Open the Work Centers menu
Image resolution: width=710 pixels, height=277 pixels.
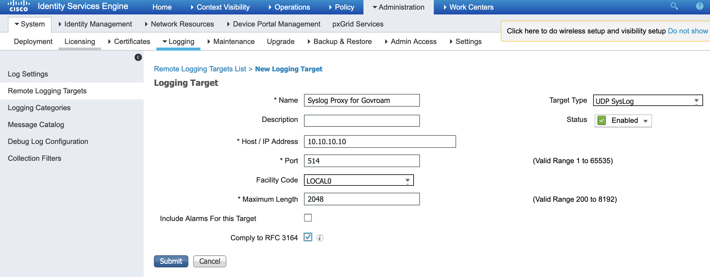pos(469,7)
